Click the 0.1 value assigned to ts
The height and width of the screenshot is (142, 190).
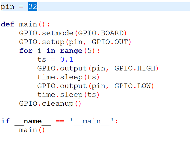67,60
